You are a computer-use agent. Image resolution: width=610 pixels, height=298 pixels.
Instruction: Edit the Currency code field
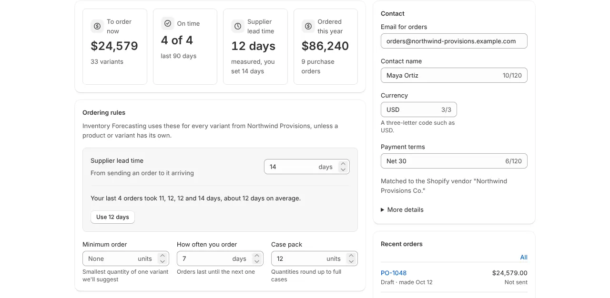pos(419,109)
